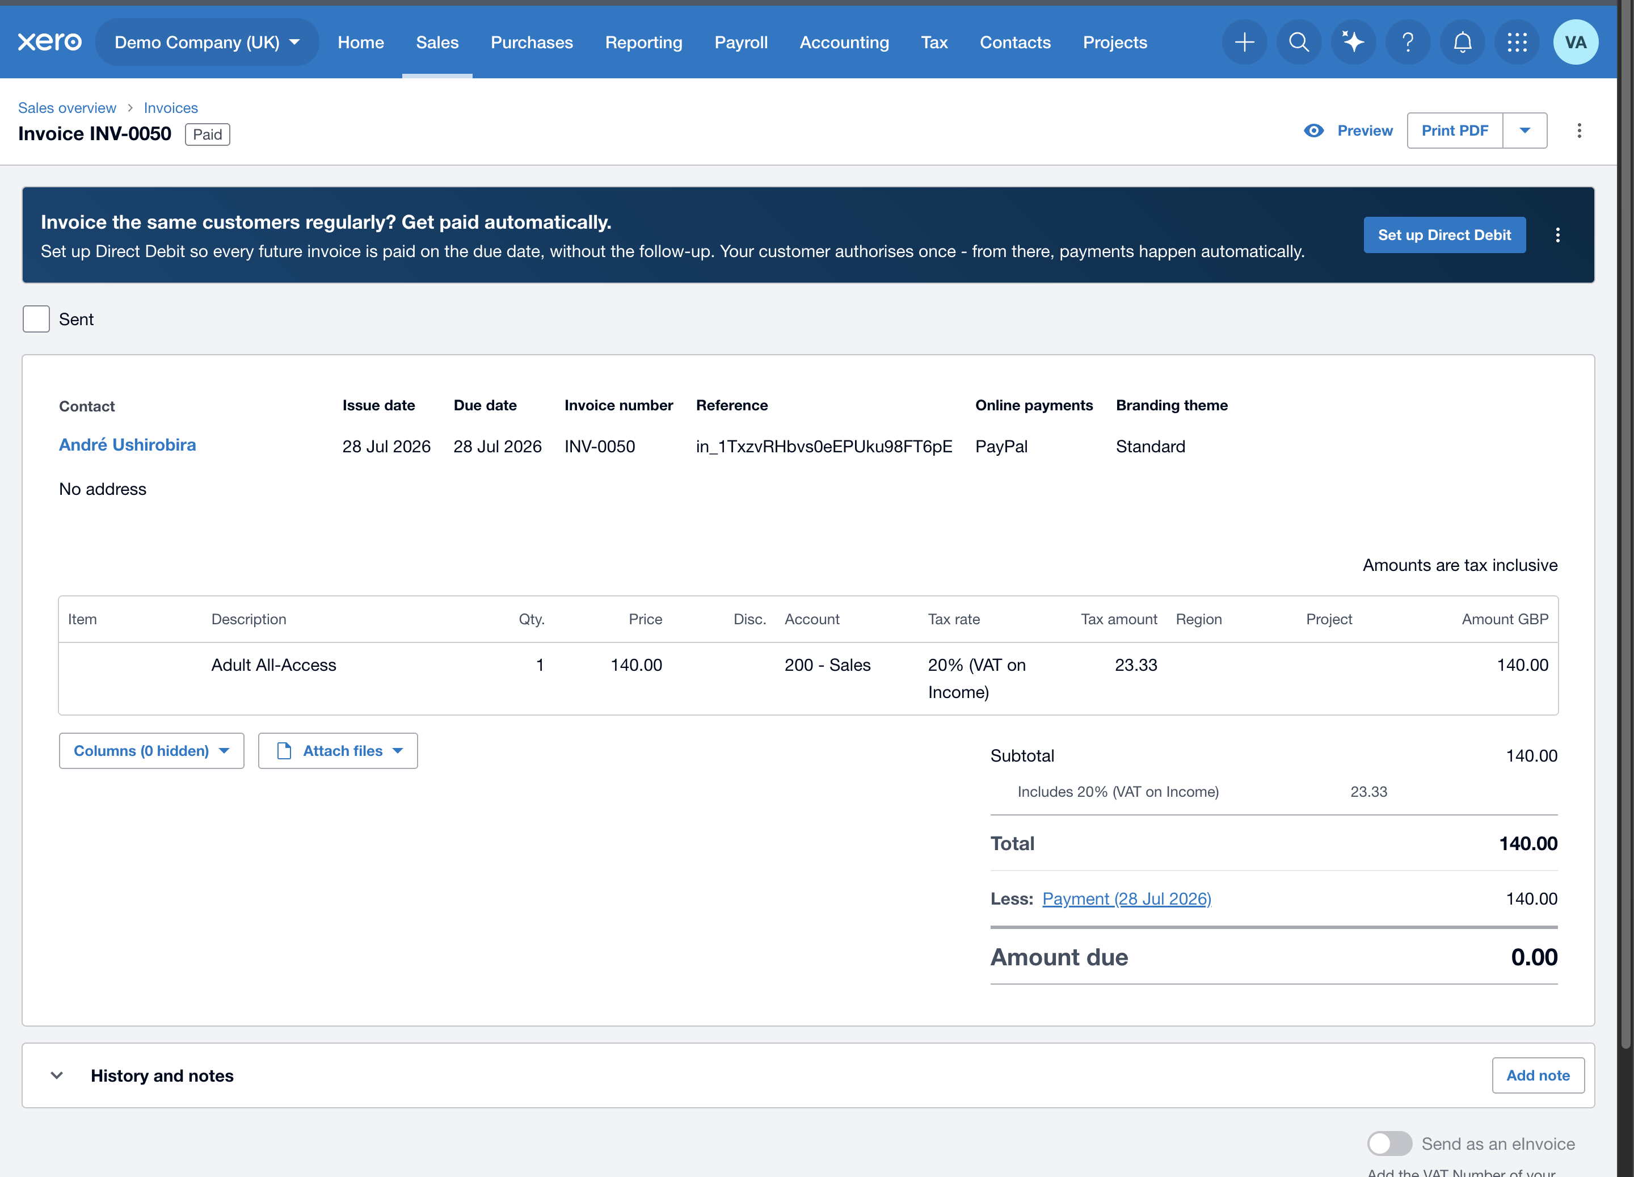Image resolution: width=1634 pixels, height=1177 pixels.
Task: Open the Reporting menu
Action: (643, 42)
